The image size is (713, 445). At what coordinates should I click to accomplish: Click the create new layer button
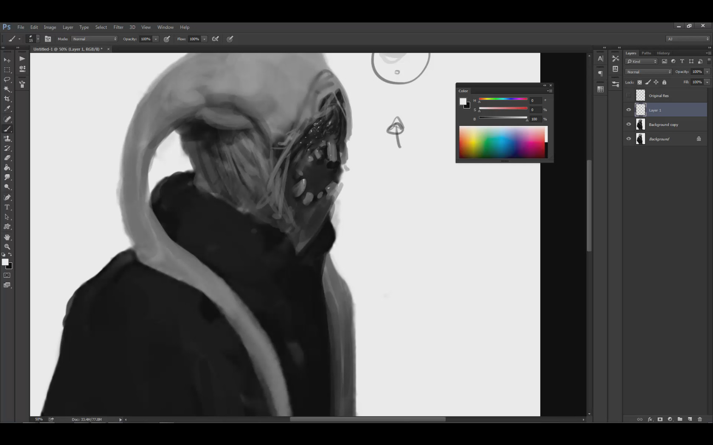[690, 419]
